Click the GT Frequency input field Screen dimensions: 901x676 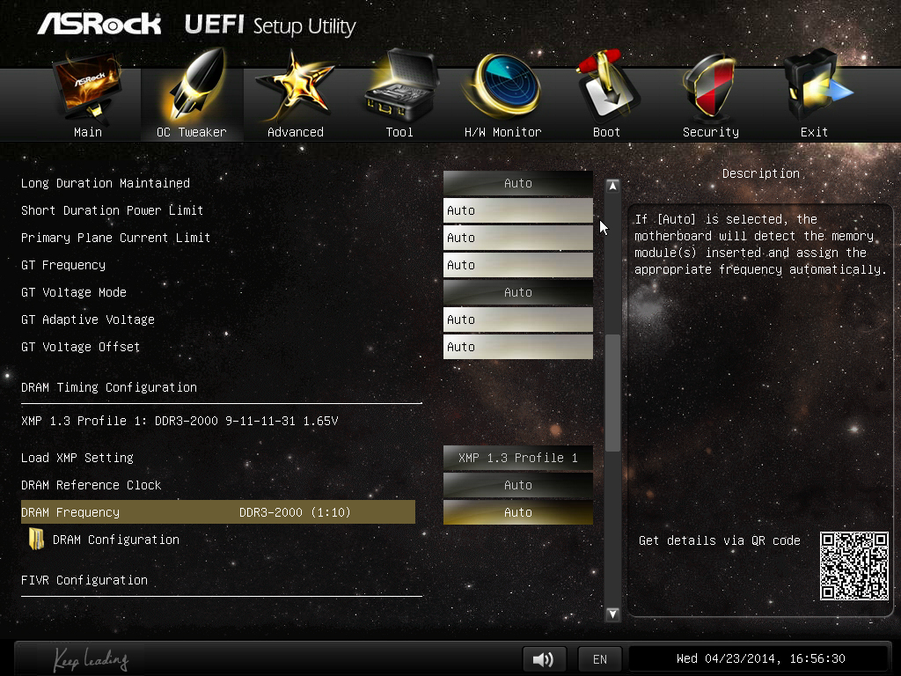[517, 265]
